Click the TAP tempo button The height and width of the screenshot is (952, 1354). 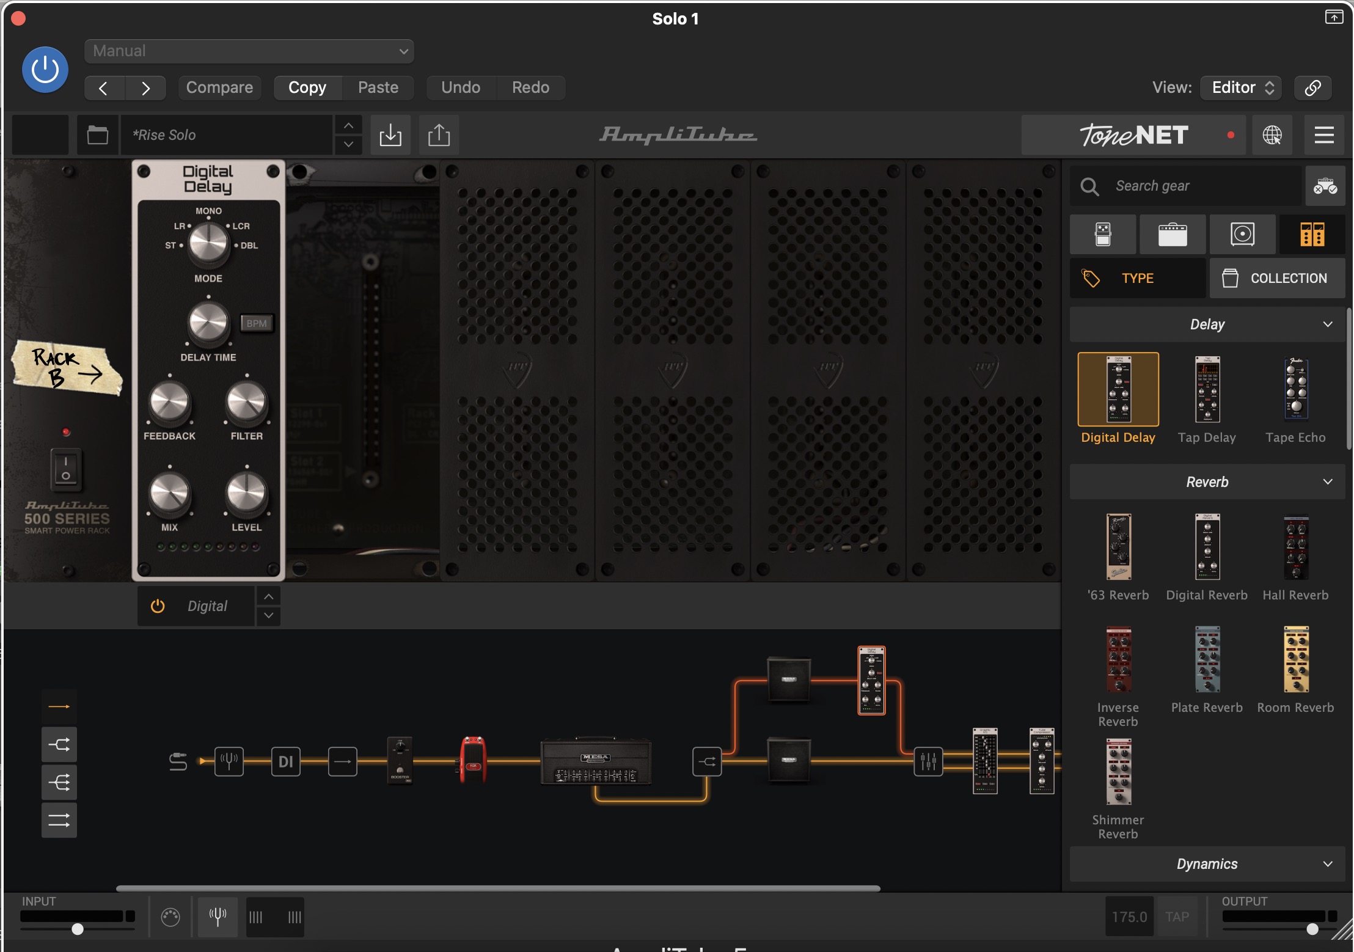(x=1177, y=917)
